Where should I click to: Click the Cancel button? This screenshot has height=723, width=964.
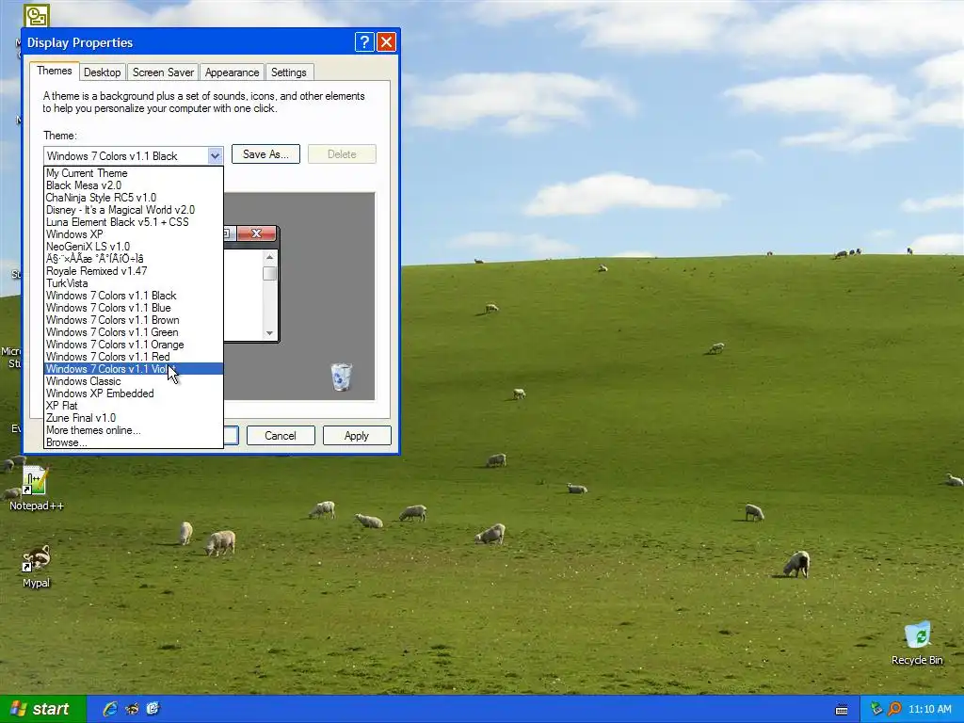pyautogui.click(x=281, y=435)
